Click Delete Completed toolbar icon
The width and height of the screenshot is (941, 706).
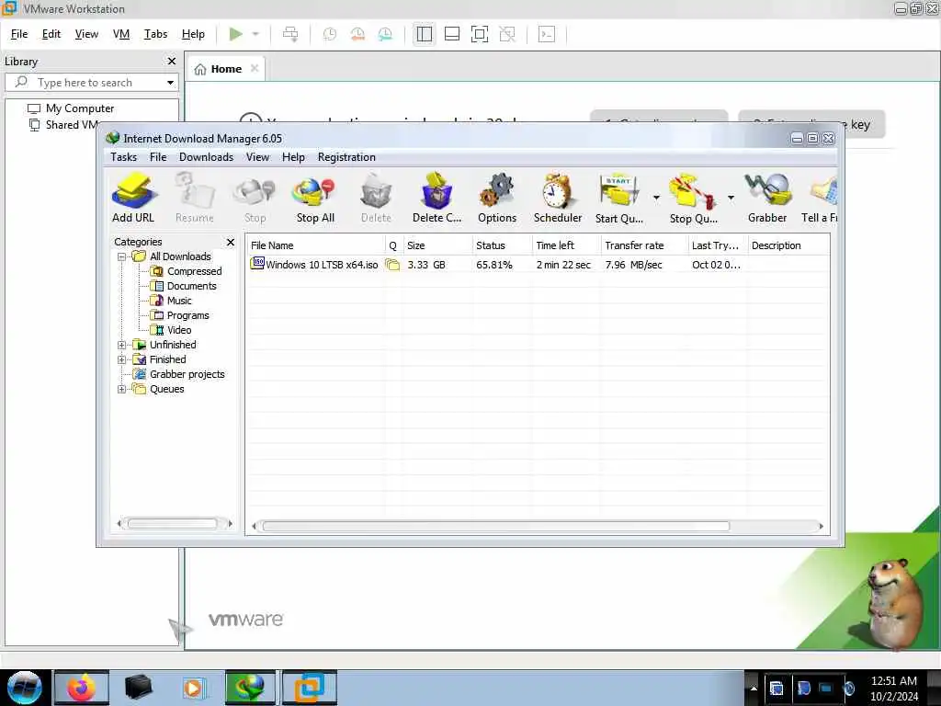point(436,199)
